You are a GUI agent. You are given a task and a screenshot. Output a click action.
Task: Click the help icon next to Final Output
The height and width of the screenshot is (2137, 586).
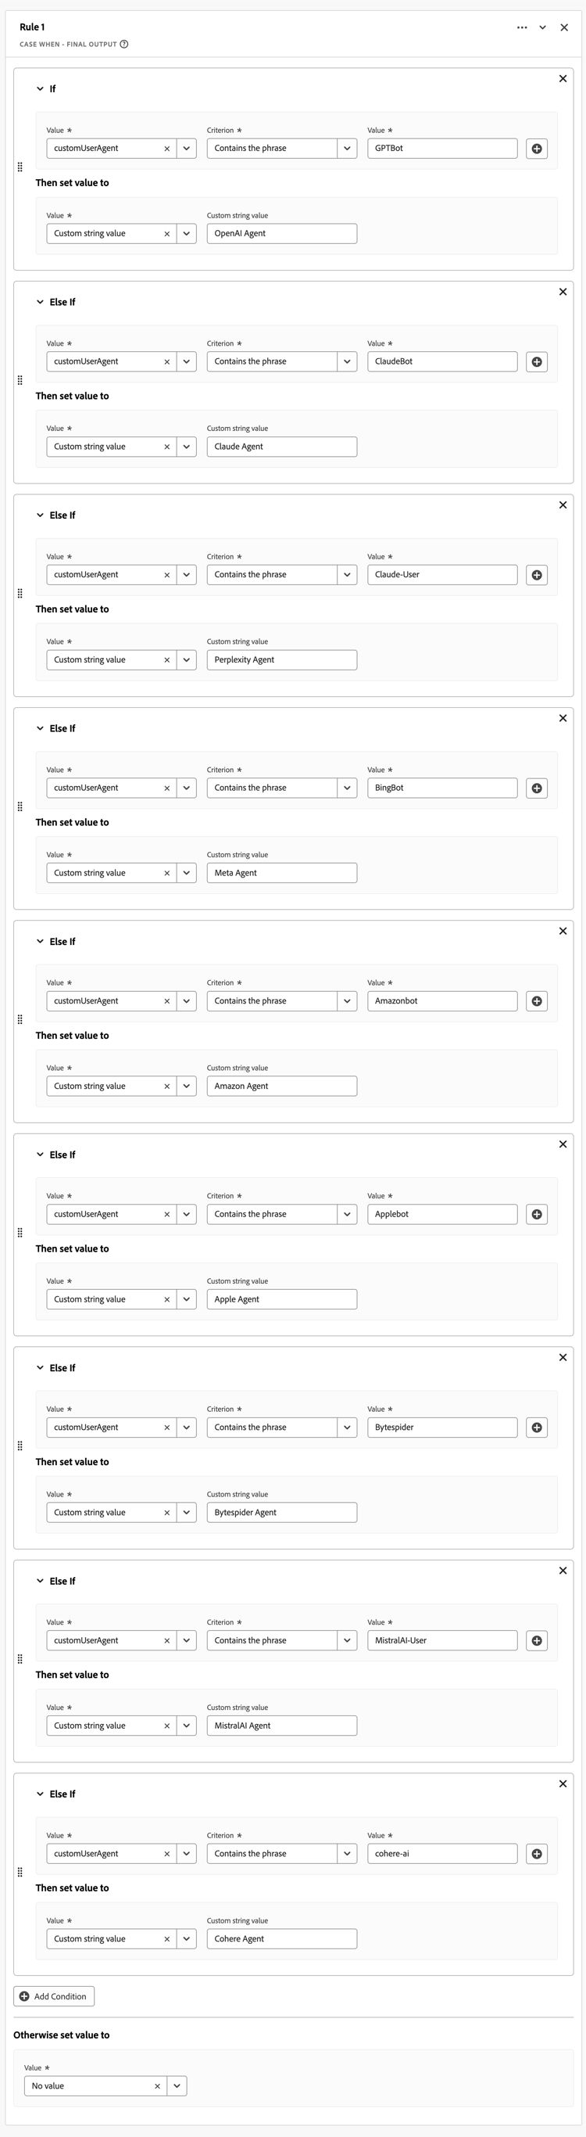124,45
